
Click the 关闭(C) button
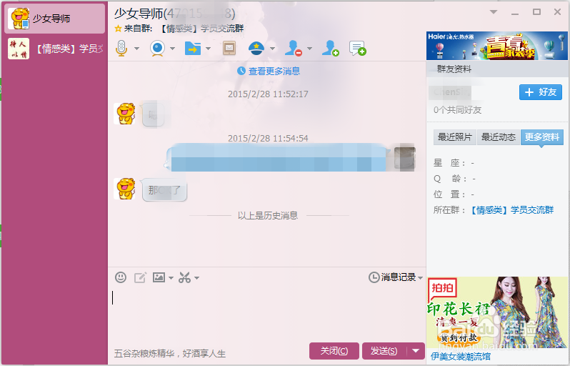coord(334,351)
